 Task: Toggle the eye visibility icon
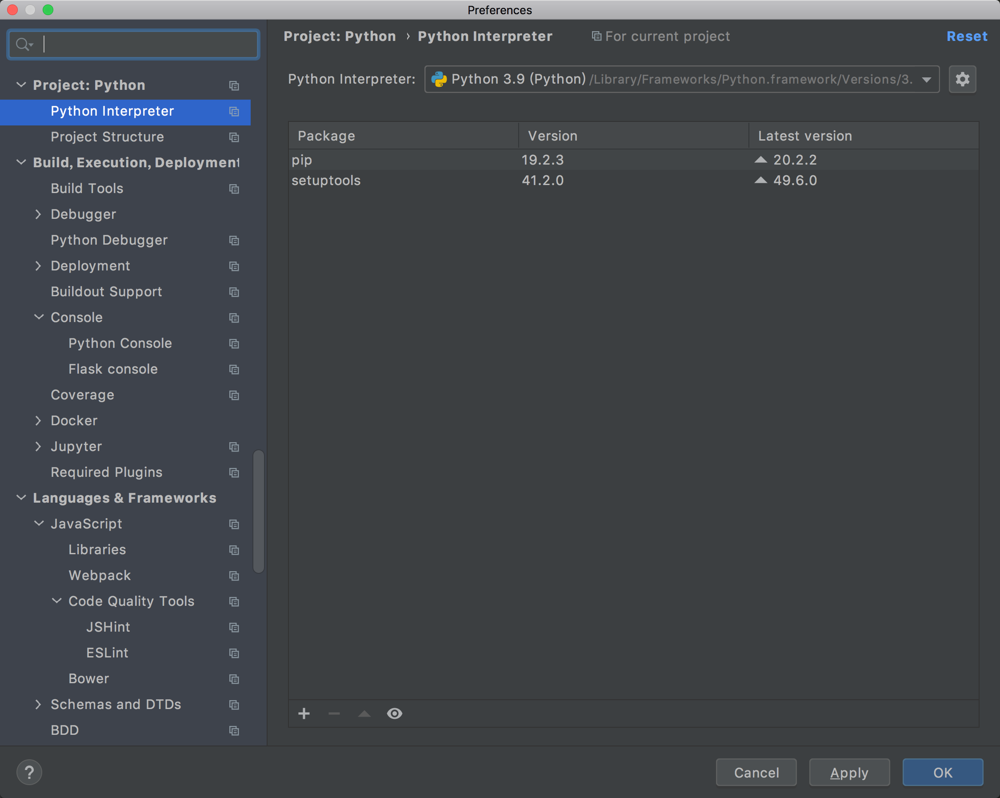pyautogui.click(x=395, y=713)
